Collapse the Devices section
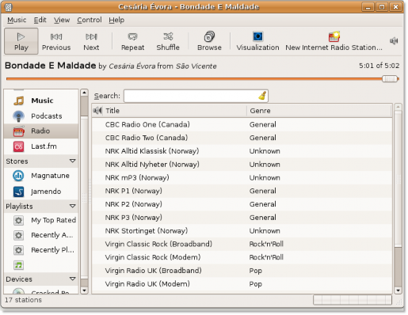Viewport: 408px width, 315px height. pos(73,279)
